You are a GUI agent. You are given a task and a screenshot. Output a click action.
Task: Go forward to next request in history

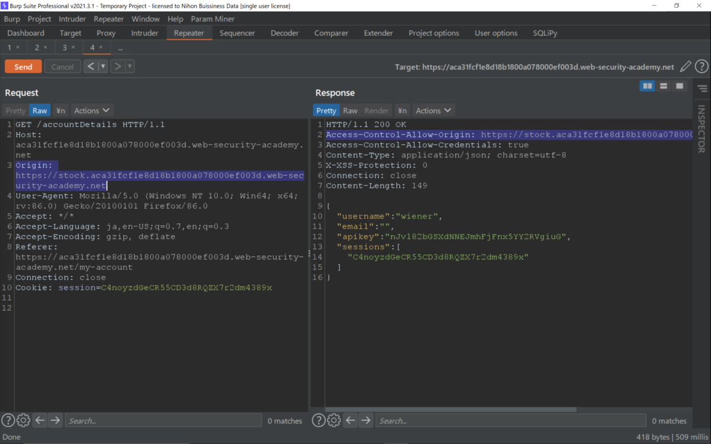click(x=117, y=66)
